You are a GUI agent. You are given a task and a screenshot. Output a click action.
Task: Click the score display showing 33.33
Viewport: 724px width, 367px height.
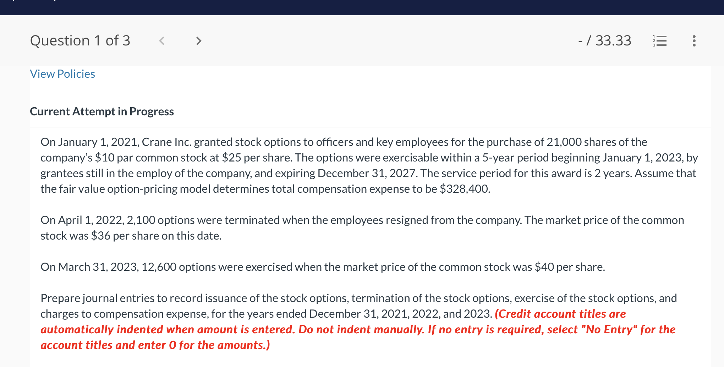click(x=605, y=40)
